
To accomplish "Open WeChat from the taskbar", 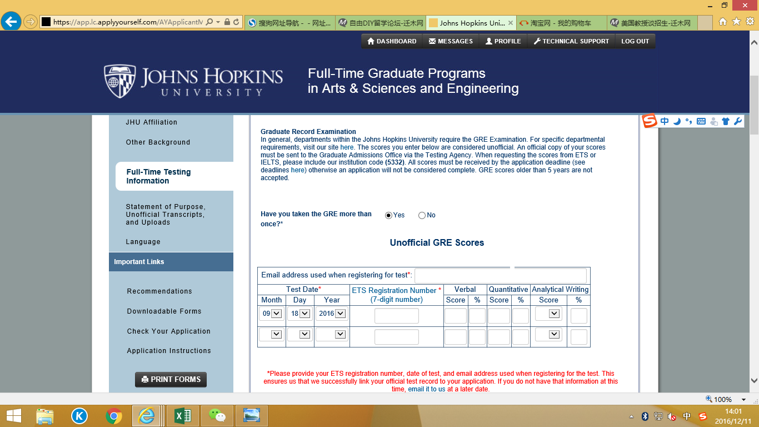I will pyautogui.click(x=217, y=415).
